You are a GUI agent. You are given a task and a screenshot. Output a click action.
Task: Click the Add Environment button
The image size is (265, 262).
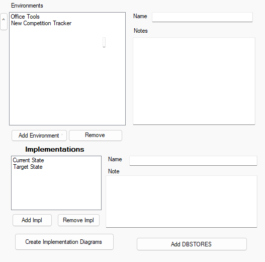coord(39,136)
